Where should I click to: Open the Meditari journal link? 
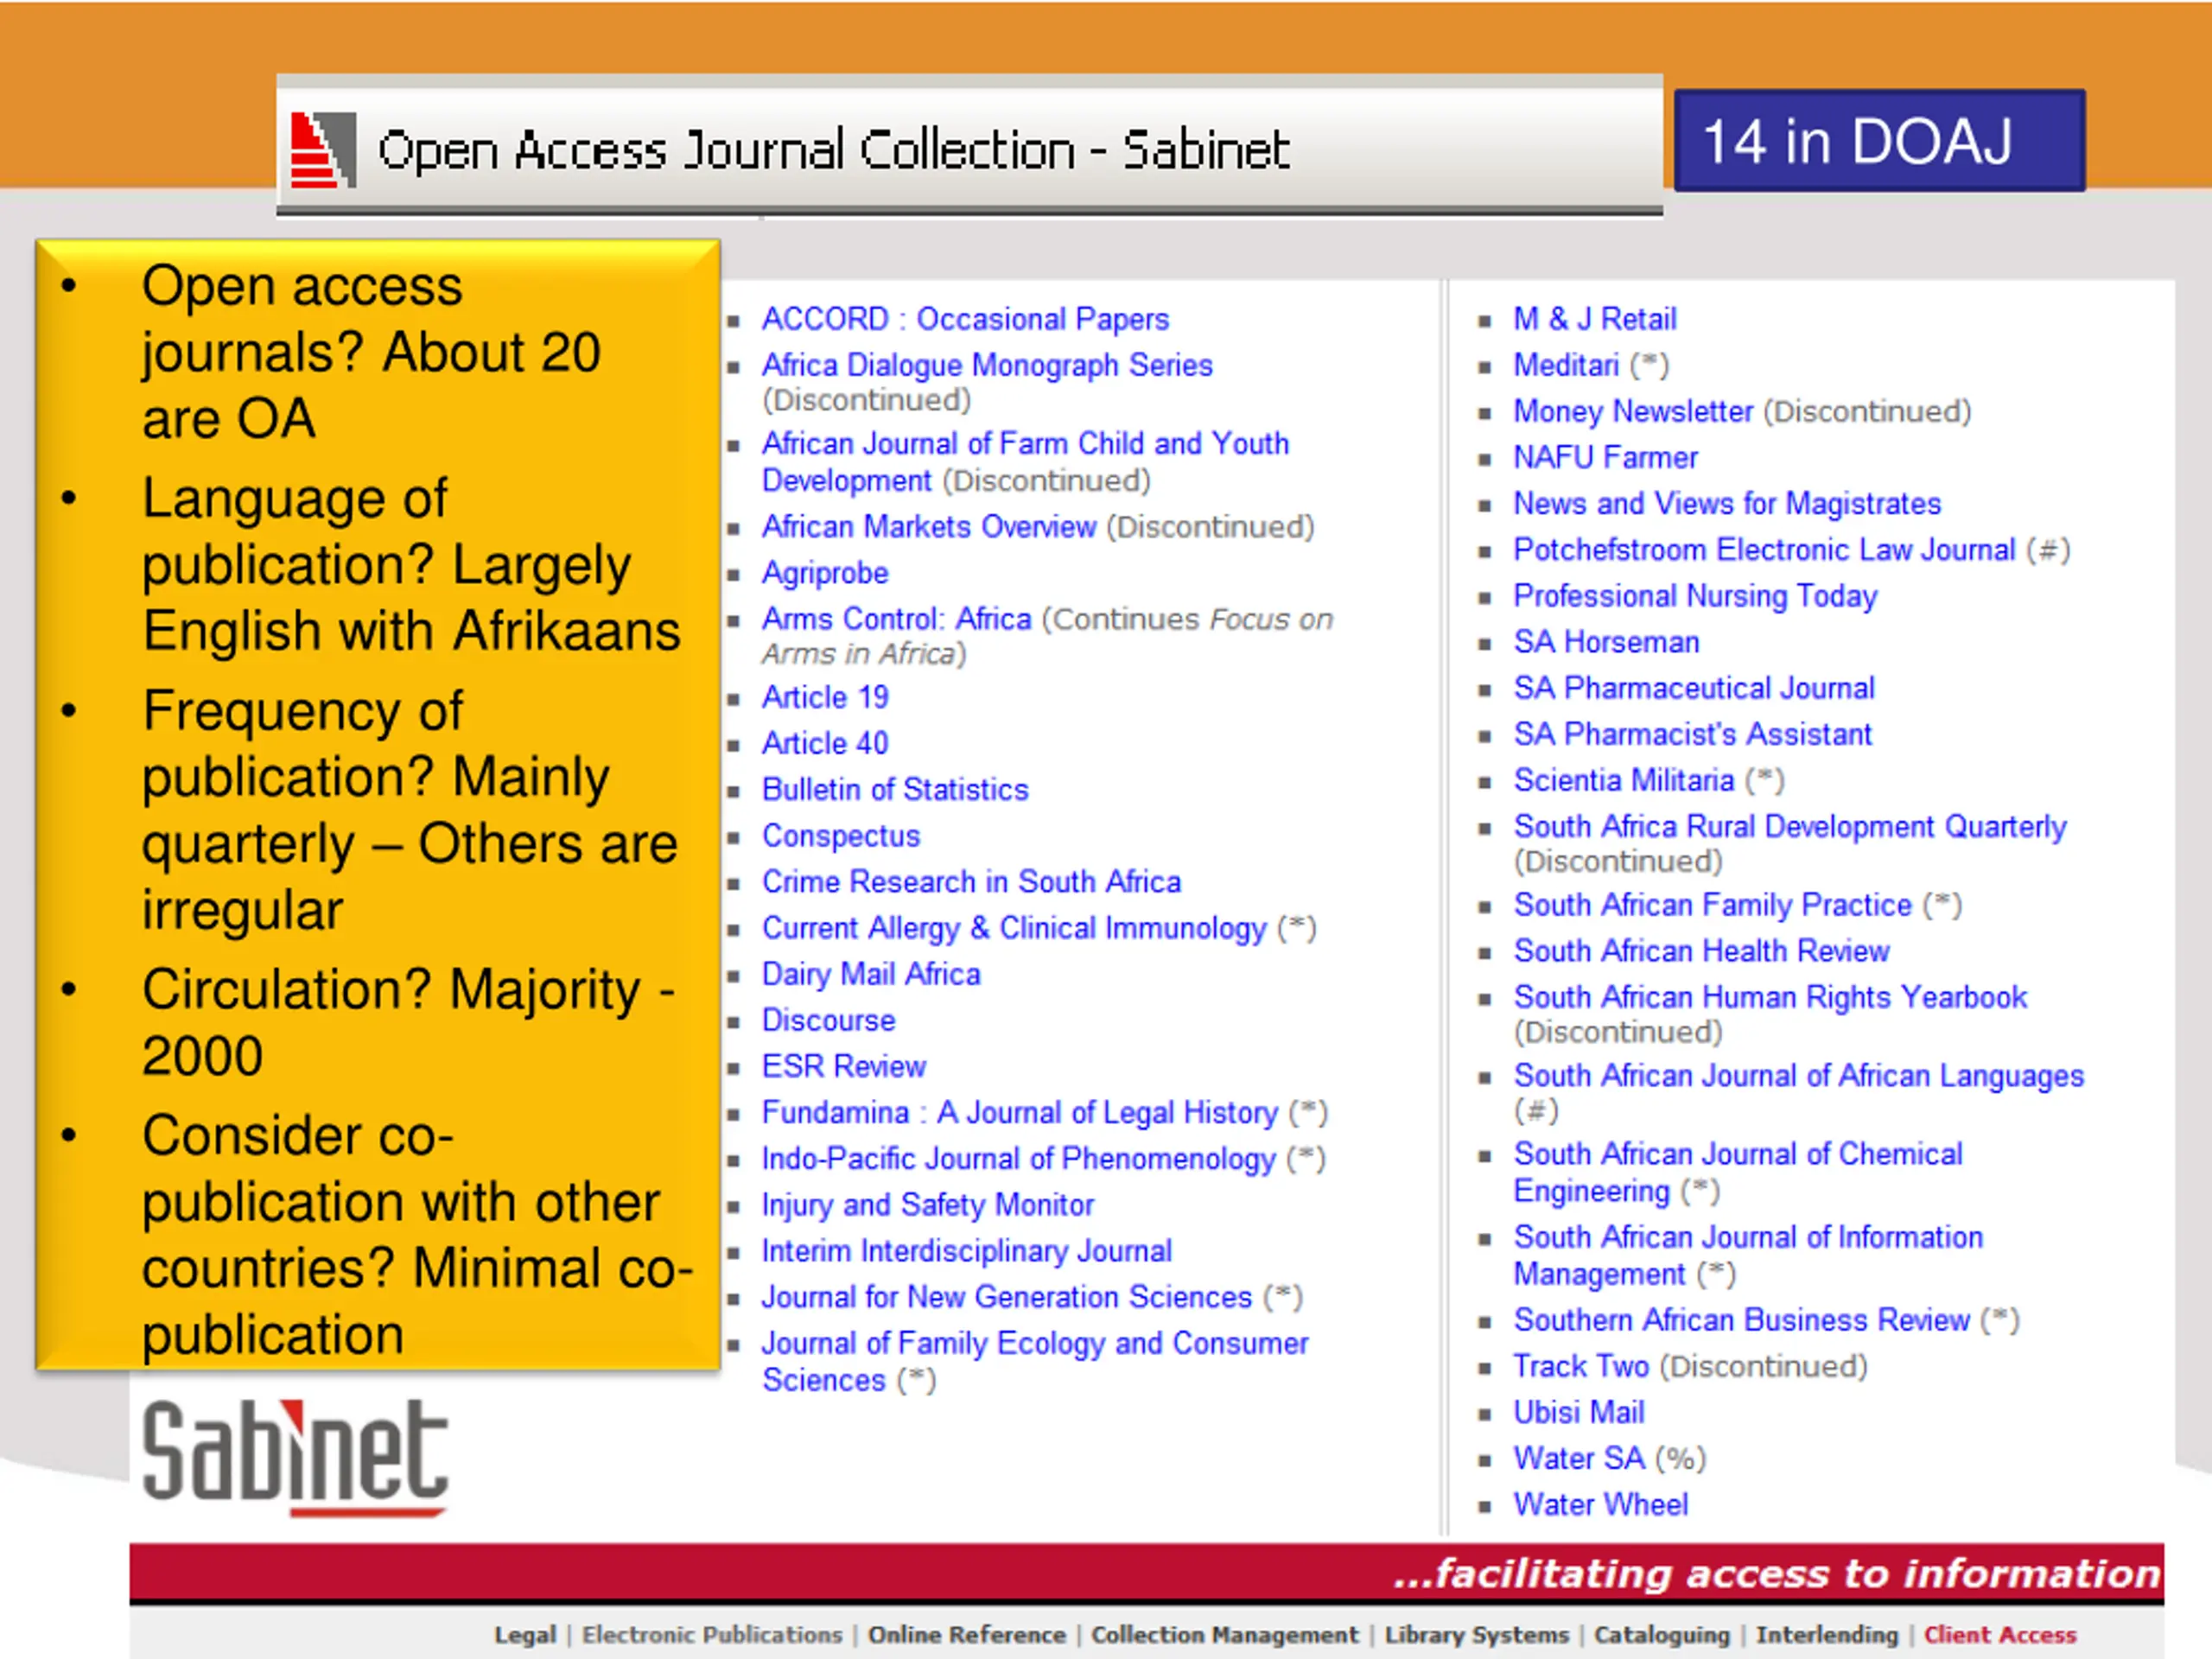[1566, 365]
